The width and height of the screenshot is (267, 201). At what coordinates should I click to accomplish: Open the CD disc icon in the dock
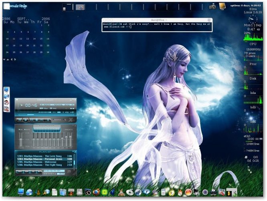tap(130, 193)
